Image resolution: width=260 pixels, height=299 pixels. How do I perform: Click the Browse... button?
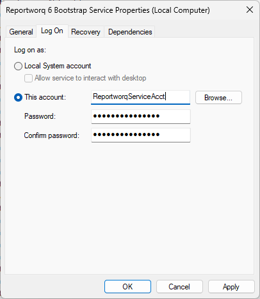[x=218, y=98]
